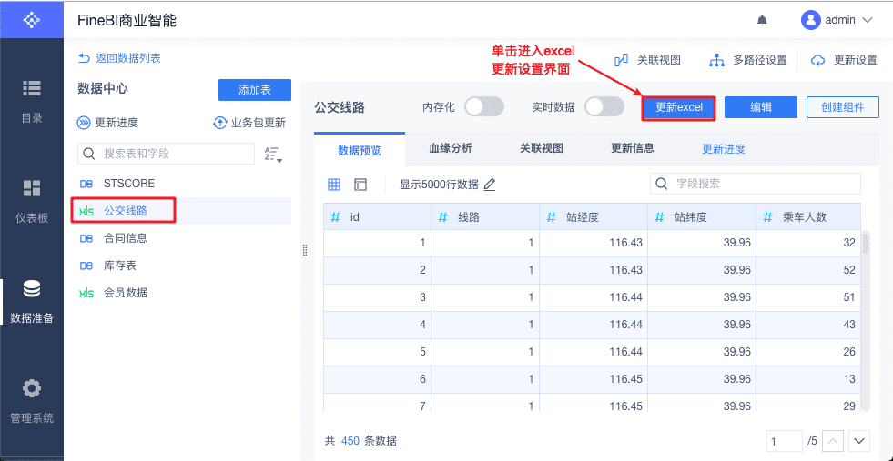
Task: Click the 更新excel button
Action: tap(679, 107)
